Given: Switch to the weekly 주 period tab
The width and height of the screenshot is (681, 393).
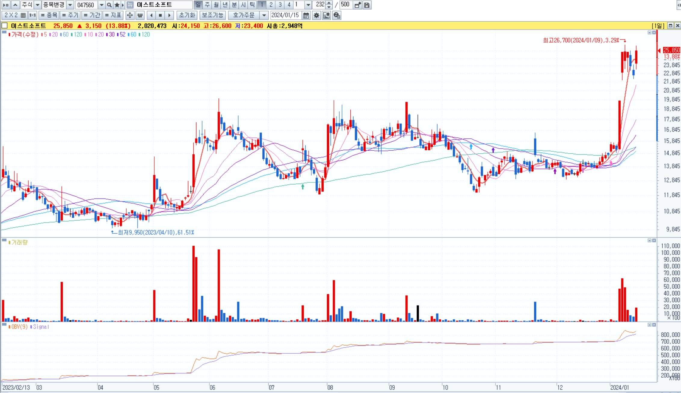Looking at the screenshot, I should pyautogui.click(x=207, y=5).
